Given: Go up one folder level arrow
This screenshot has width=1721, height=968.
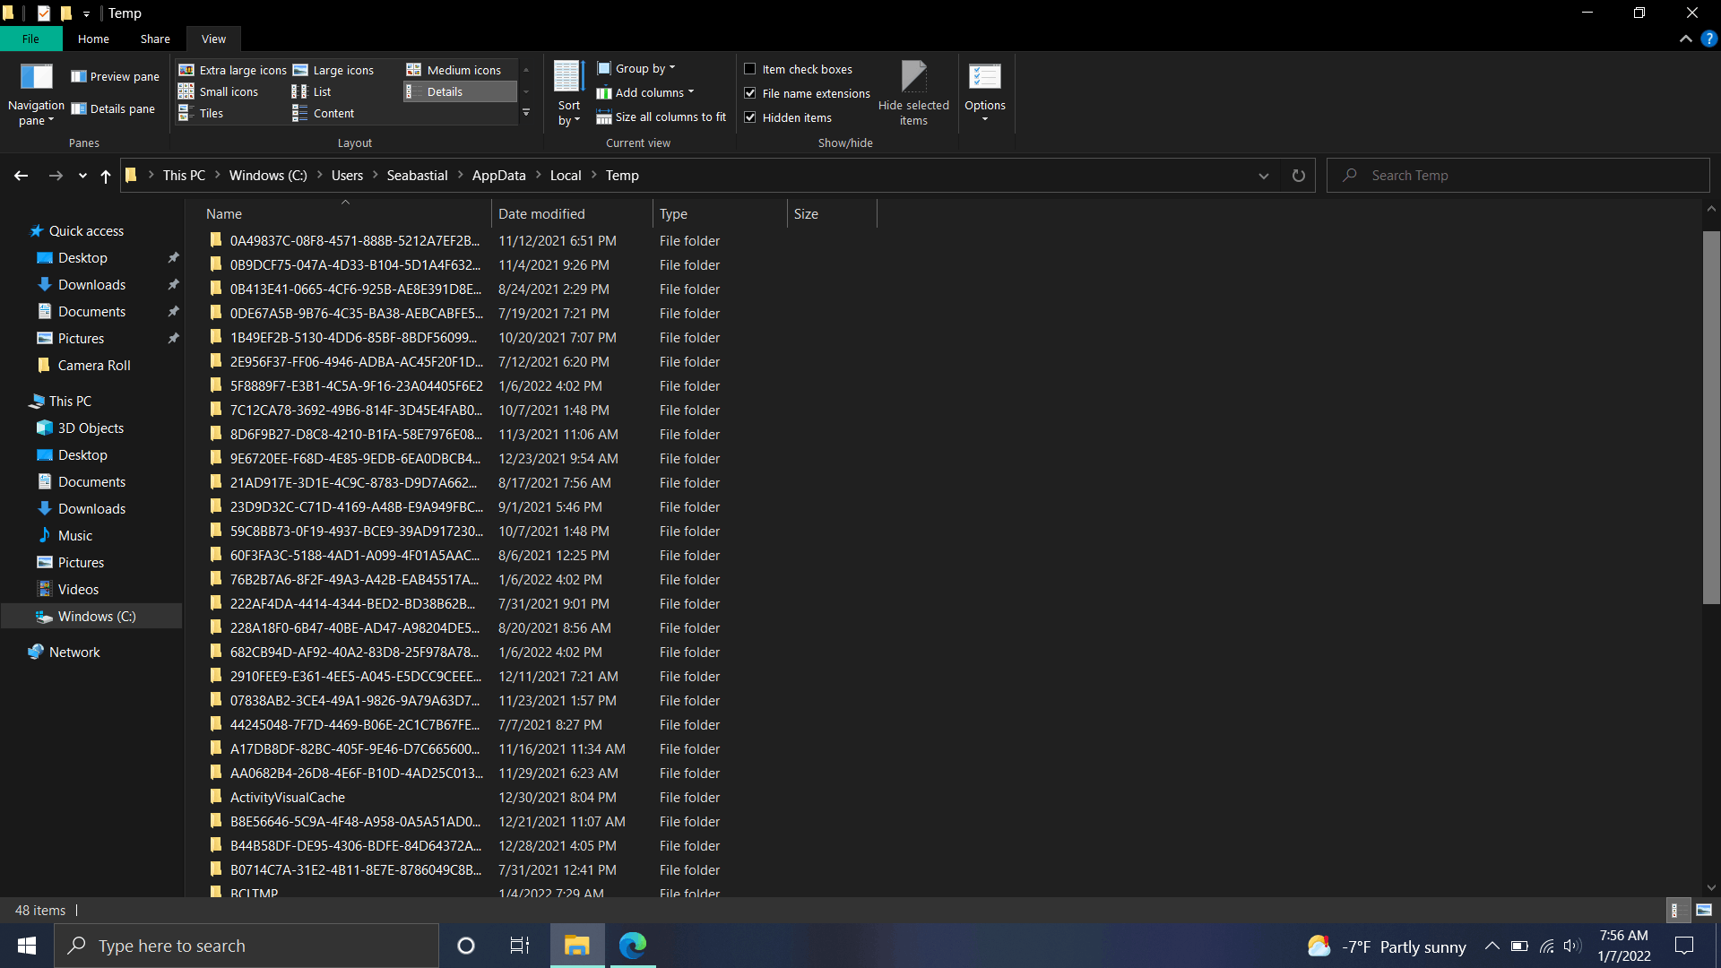Looking at the screenshot, I should click(106, 176).
